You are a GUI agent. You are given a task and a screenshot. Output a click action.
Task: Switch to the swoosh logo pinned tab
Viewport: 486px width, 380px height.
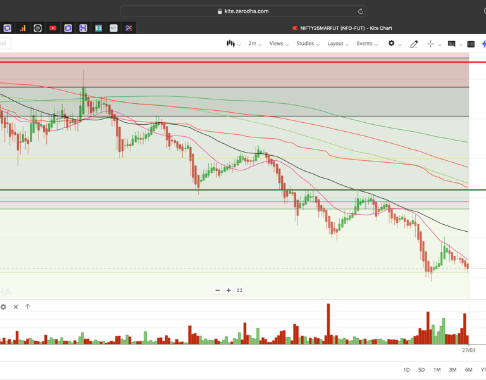(x=114, y=28)
